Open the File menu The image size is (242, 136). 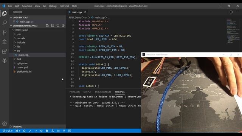coord(10,6)
